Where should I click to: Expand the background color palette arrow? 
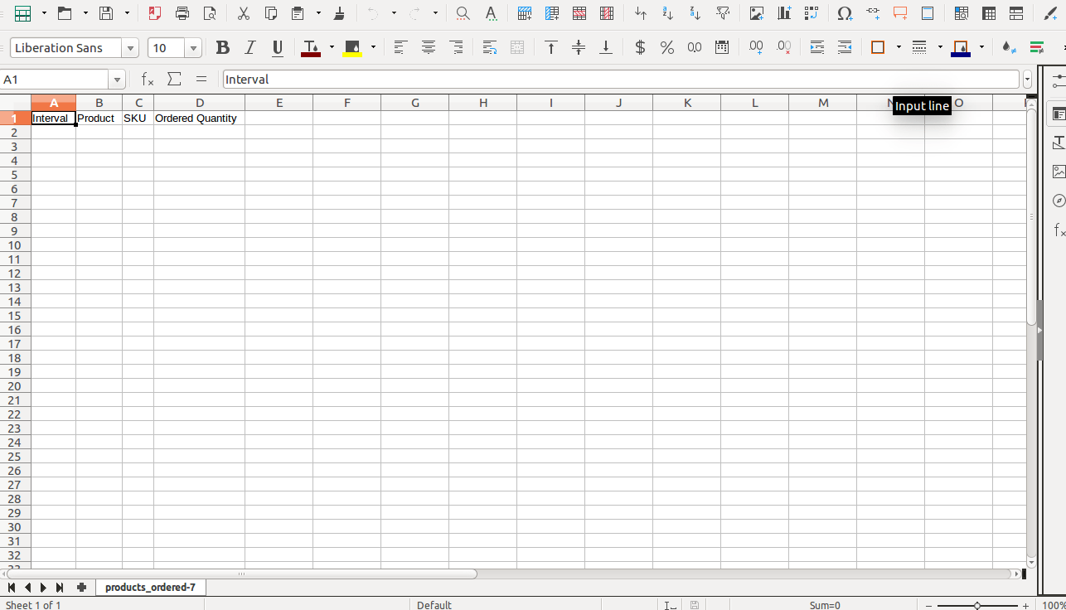click(373, 48)
